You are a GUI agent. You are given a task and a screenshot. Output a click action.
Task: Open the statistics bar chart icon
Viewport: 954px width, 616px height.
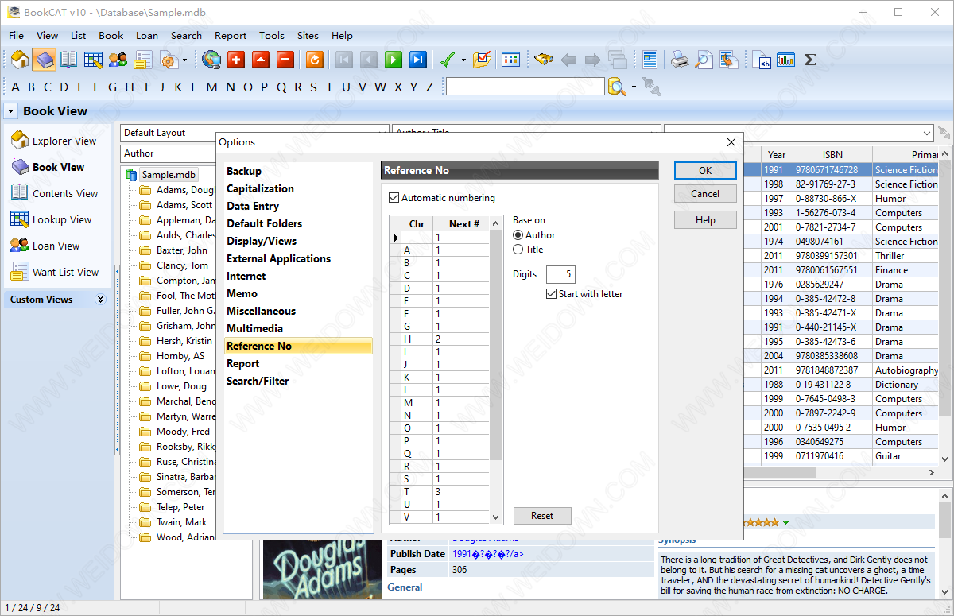click(x=786, y=60)
